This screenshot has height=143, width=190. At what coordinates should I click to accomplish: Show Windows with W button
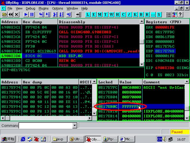point(111,15)
